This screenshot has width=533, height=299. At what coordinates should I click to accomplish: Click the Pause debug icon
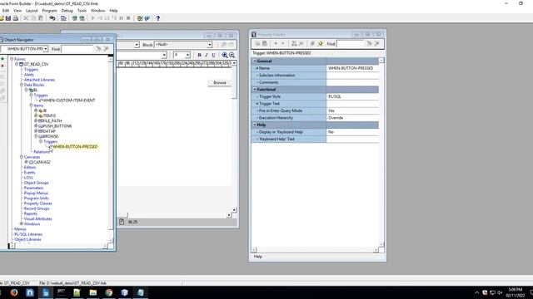(x=121, y=18)
